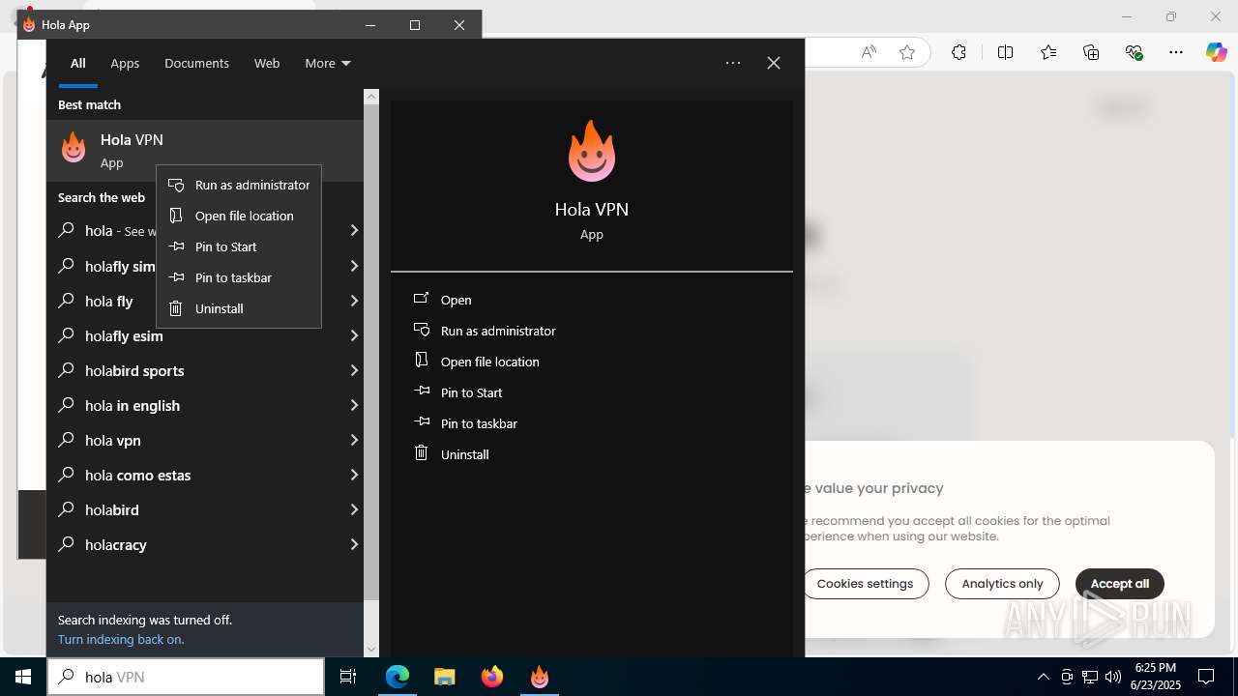Select Run as administrator in the context menu

point(239,185)
